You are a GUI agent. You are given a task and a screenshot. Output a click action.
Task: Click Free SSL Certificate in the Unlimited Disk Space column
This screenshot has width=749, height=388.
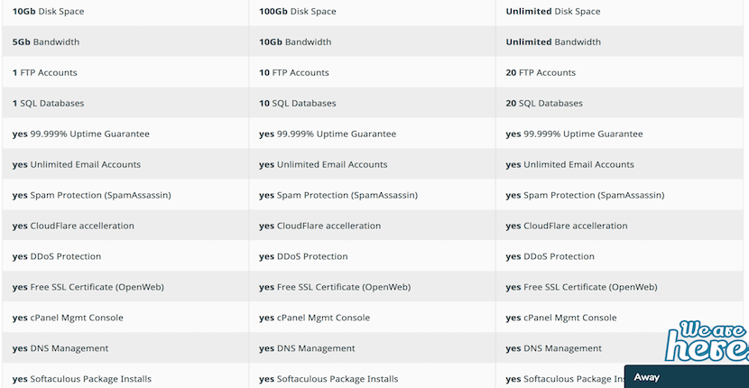pyautogui.click(x=620, y=287)
